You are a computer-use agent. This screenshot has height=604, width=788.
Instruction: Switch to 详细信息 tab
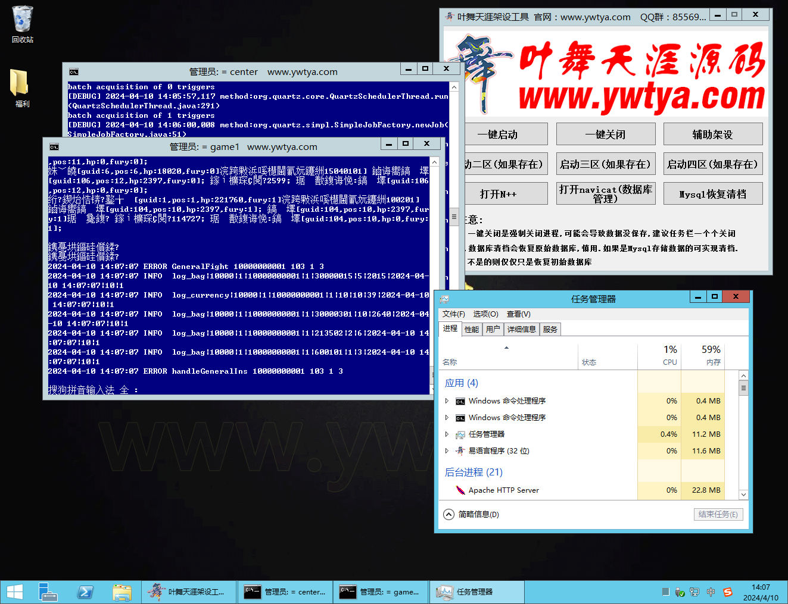click(521, 329)
